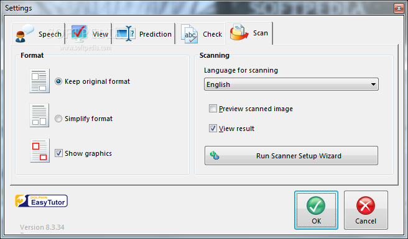Image resolution: width=408 pixels, height=239 pixels.
Task: Select Keep original format radio button
Action: pyautogui.click(x=58, y=81)
